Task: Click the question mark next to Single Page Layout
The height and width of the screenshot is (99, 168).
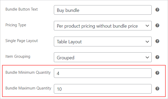Action: coord(157,41)
